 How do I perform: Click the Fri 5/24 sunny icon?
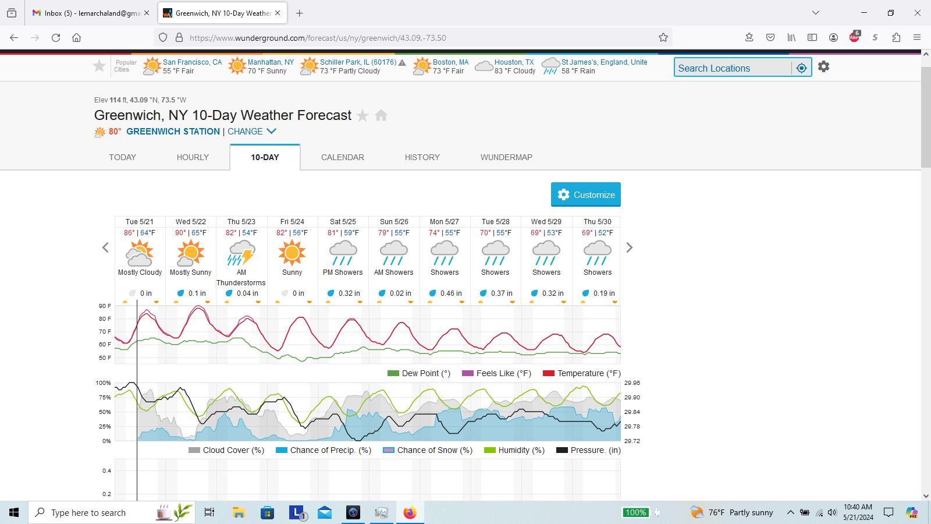292,253
